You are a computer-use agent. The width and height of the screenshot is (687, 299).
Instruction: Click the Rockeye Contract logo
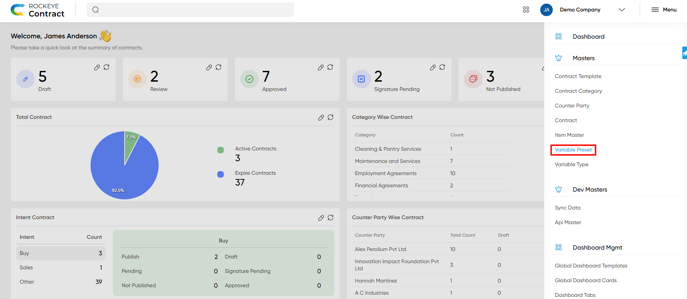(x=38, y=10)
